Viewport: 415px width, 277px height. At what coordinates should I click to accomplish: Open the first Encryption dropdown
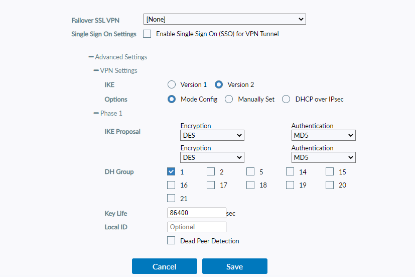pyautogui.click(x=212, y=135)
